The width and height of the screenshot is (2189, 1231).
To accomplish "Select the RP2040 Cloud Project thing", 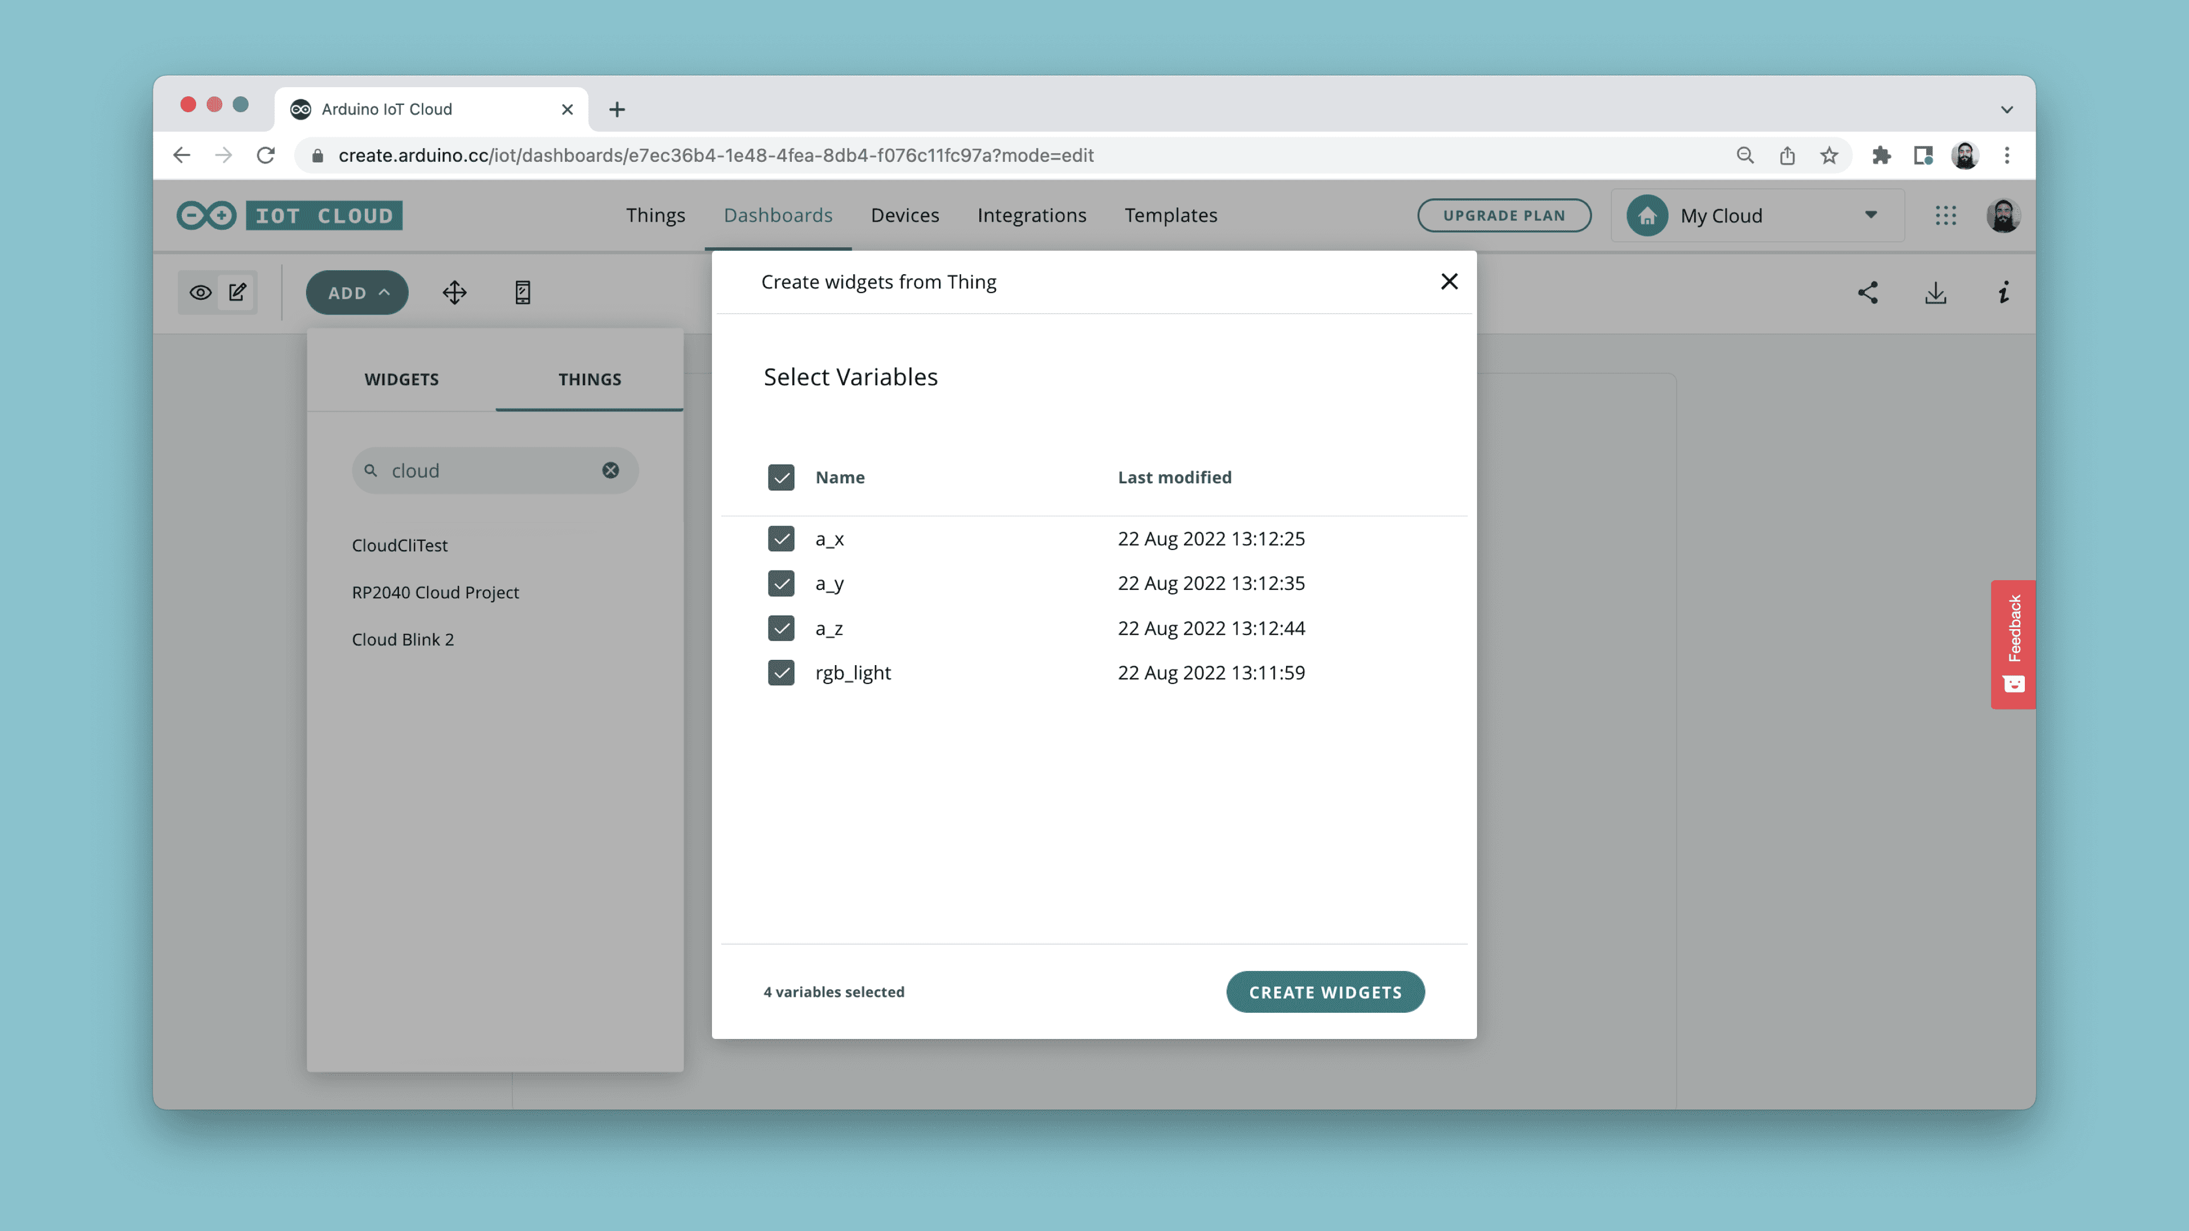I will tap(435, 593).
